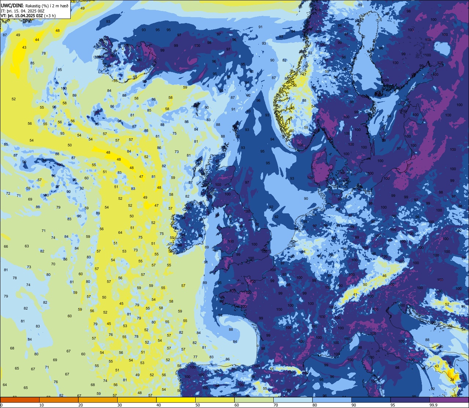Click the '24' humidity value in the orange patch
The height and width of the screenshot is (408, 469).
point(452,380)
